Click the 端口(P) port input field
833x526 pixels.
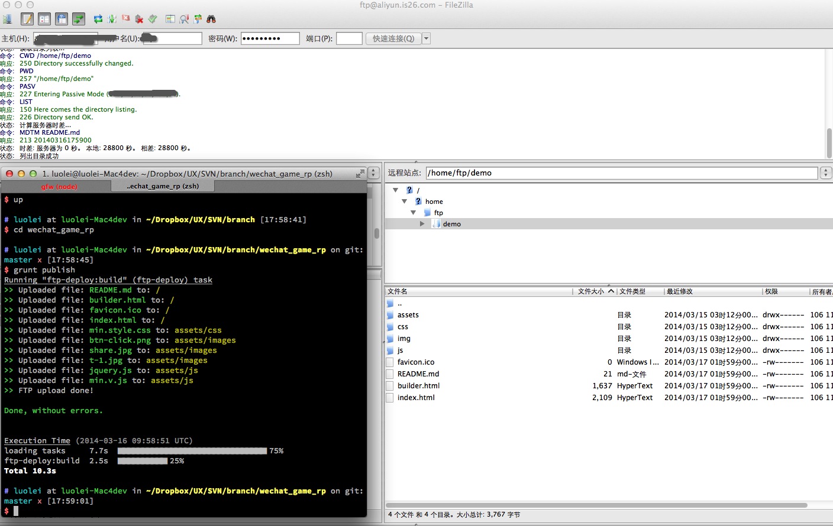349,38
